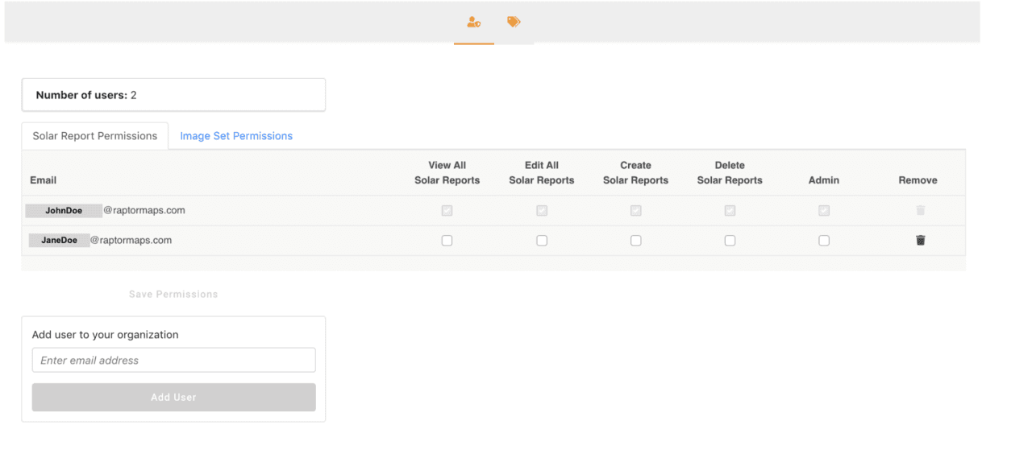Click JohnDoe's Create Solar Reports checkbox
The width and height of the screenshot is (1032, 462).
click(x=636, y=211)
